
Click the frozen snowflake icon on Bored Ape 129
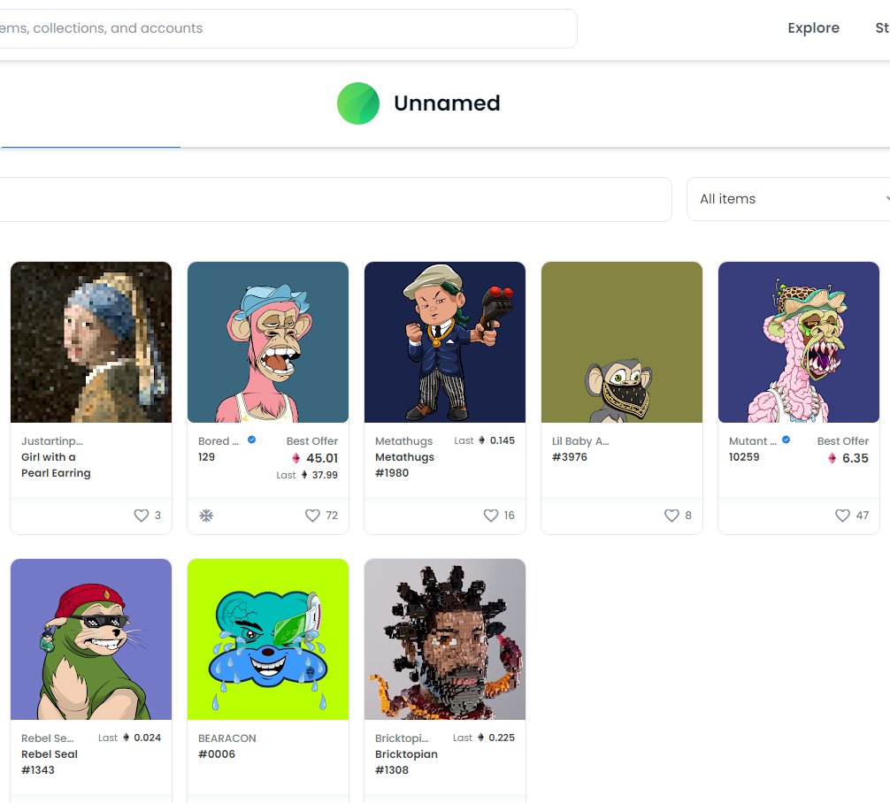206,516
